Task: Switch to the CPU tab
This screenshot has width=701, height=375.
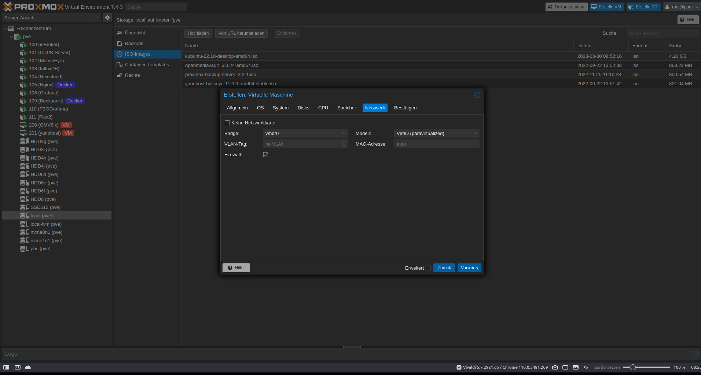Action: [x=323, y=108]
